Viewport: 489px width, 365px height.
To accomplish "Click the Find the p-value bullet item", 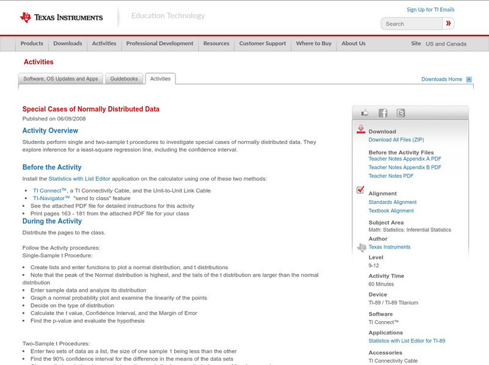I will pyautogui.click(x=87, y=321).
